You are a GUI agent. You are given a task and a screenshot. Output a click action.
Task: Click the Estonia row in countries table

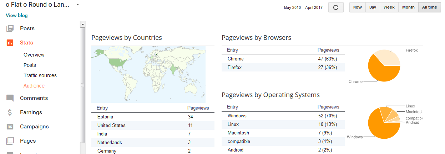pos(153,117)
